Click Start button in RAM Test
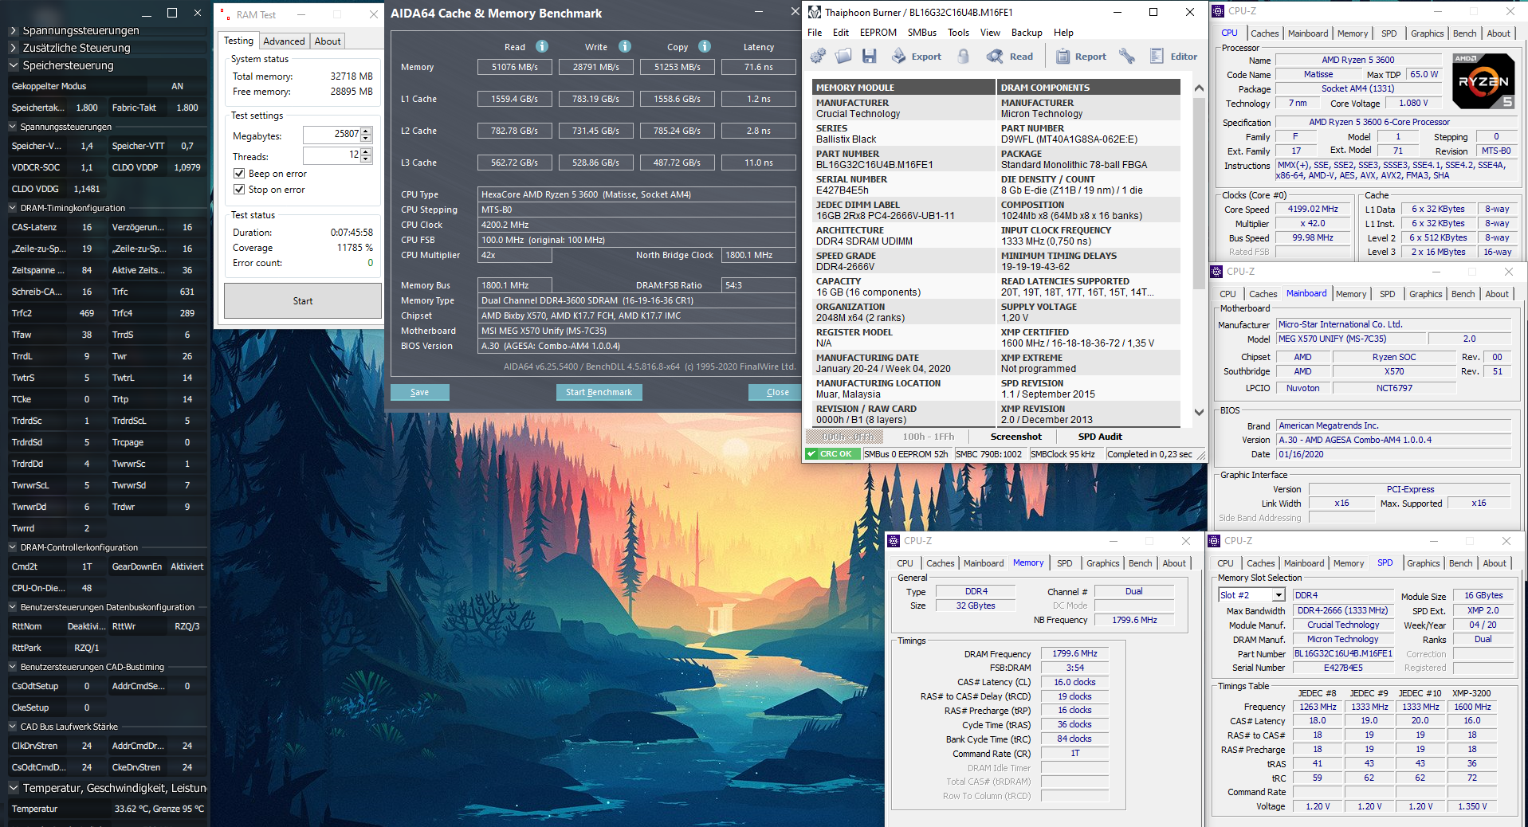 (303, 301)
